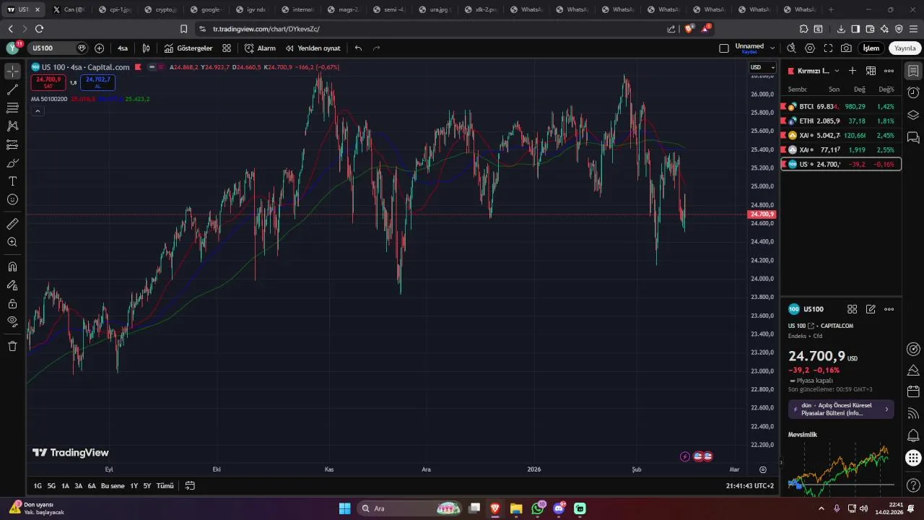Open the 21:41:43 UTC+2 timezone menu

click(750, 486)
